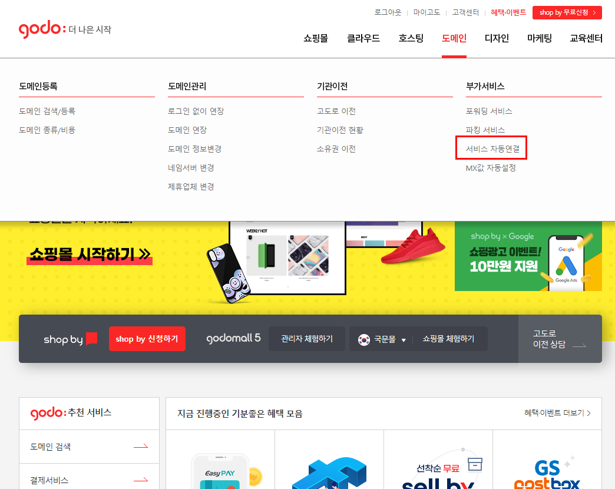Click the WEEKLY HOT monitor image
615x489 pixels.
[287, 257]
